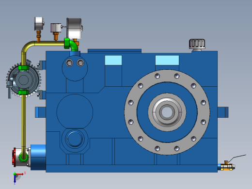Select the left side mounting lug

click(x=40, y=112)
